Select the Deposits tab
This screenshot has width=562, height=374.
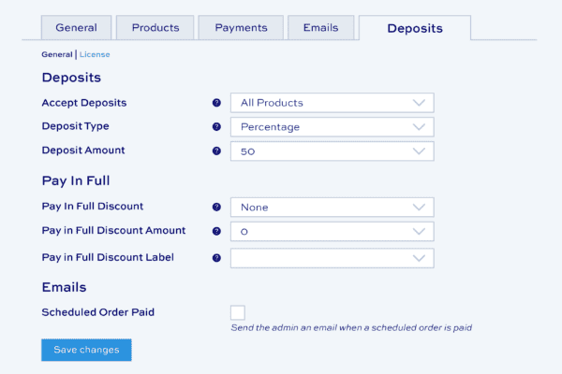[x=415, y=28]
